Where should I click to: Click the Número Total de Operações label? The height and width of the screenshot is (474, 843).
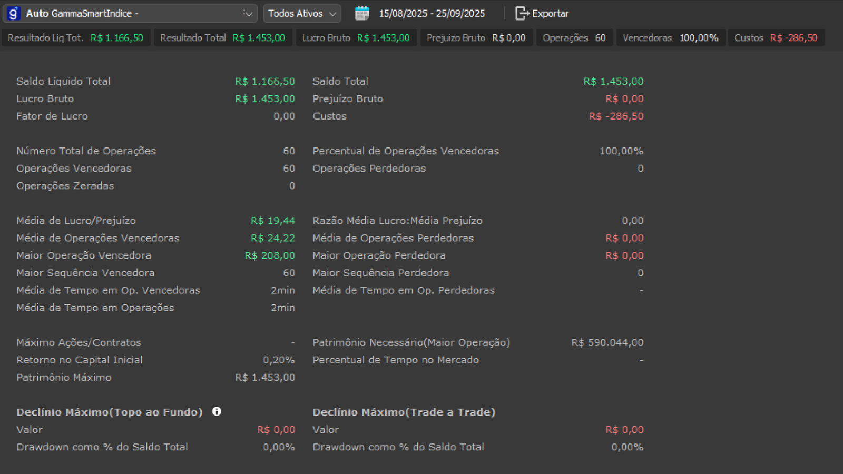tap(86, 151)
